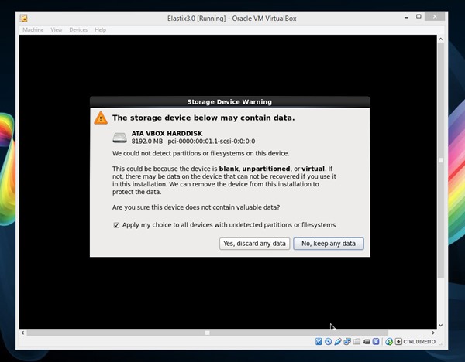Click the resize grip at window corner
Screen dimensions: 465x362
441,343
